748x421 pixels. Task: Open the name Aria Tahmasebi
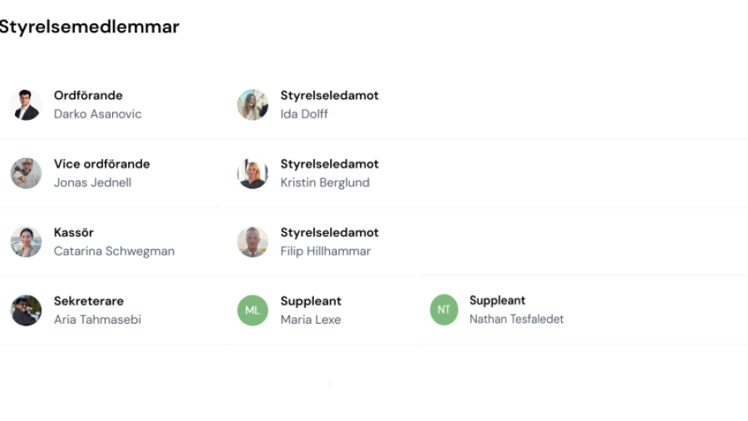pyautogui.click(x=97, y=319)
